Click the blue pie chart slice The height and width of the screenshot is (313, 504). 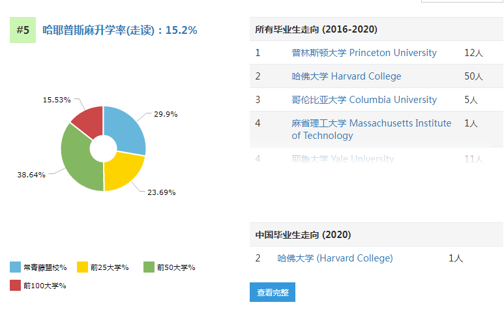pos(127,129)
